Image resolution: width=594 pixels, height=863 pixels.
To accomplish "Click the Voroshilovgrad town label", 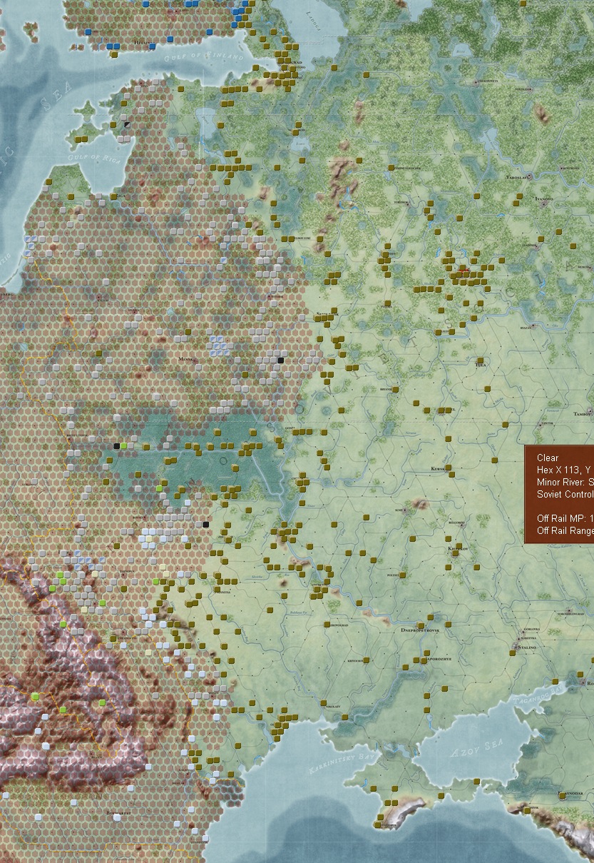I will 572,612.
